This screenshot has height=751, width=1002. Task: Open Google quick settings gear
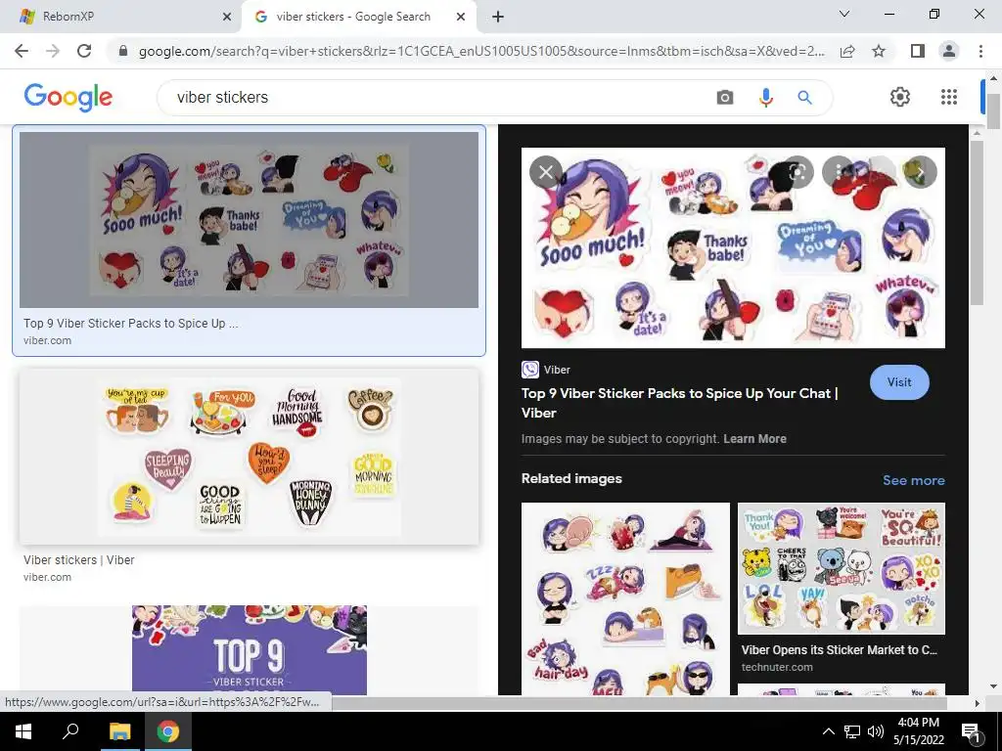coord(900,97)
